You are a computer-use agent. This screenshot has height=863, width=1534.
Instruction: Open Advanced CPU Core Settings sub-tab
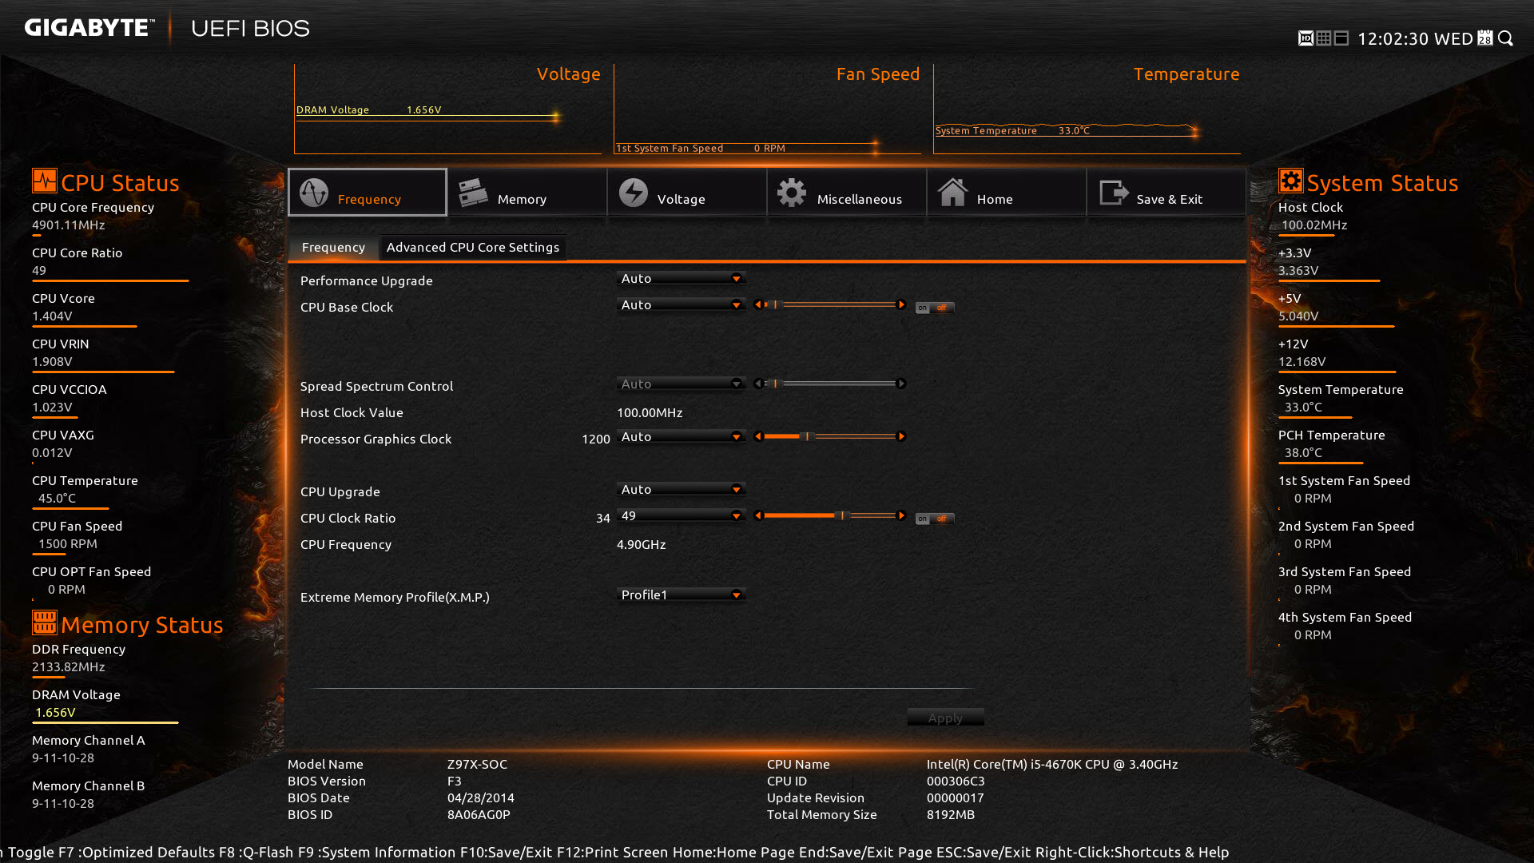click(x=473, y=248)
